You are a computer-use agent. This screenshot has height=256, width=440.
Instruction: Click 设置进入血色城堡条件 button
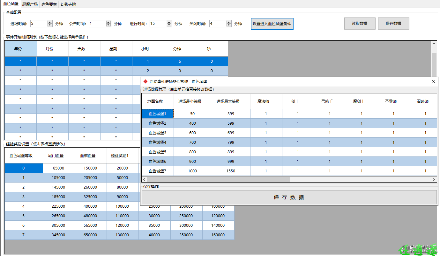click(272, 24)
